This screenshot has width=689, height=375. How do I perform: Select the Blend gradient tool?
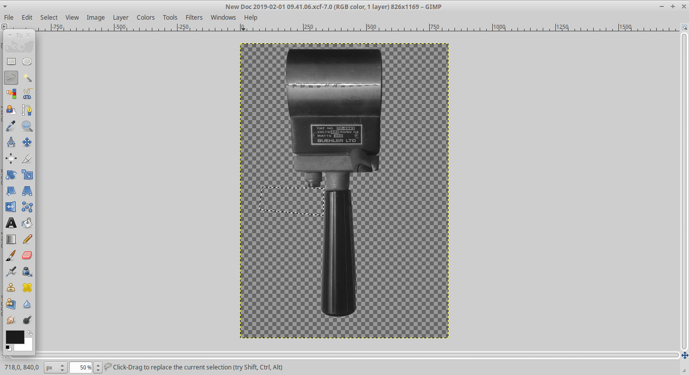[11, 239]
